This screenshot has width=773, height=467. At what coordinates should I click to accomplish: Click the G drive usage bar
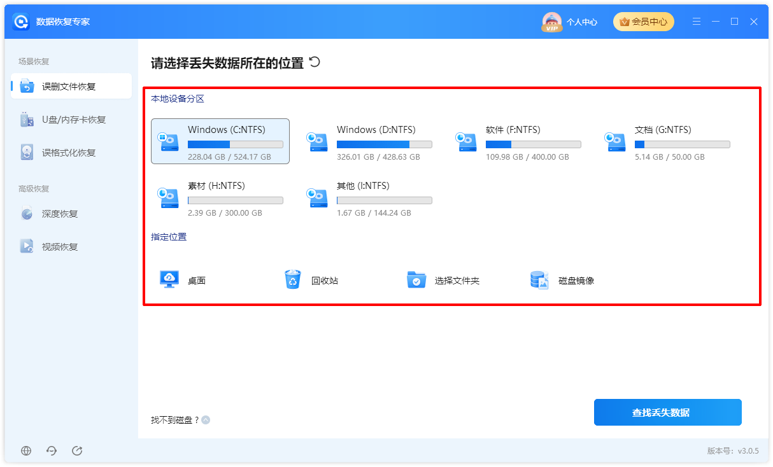click(683, 144)
